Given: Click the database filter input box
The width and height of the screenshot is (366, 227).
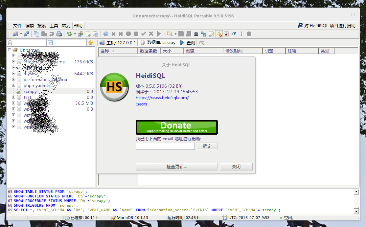Looking at the screenshot, I should tap(27, 43).
